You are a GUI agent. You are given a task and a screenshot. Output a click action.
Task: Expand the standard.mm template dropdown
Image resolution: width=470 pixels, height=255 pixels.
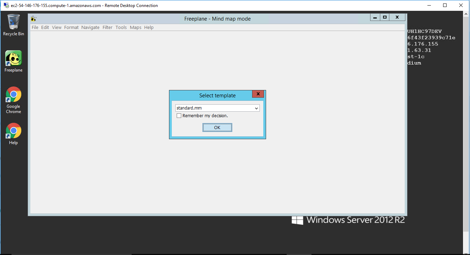256,108
